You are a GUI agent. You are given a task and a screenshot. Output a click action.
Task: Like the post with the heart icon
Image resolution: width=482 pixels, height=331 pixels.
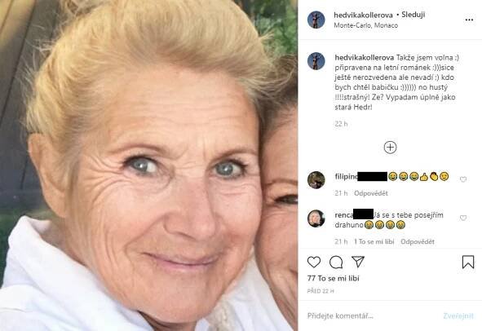coord(314,263)
